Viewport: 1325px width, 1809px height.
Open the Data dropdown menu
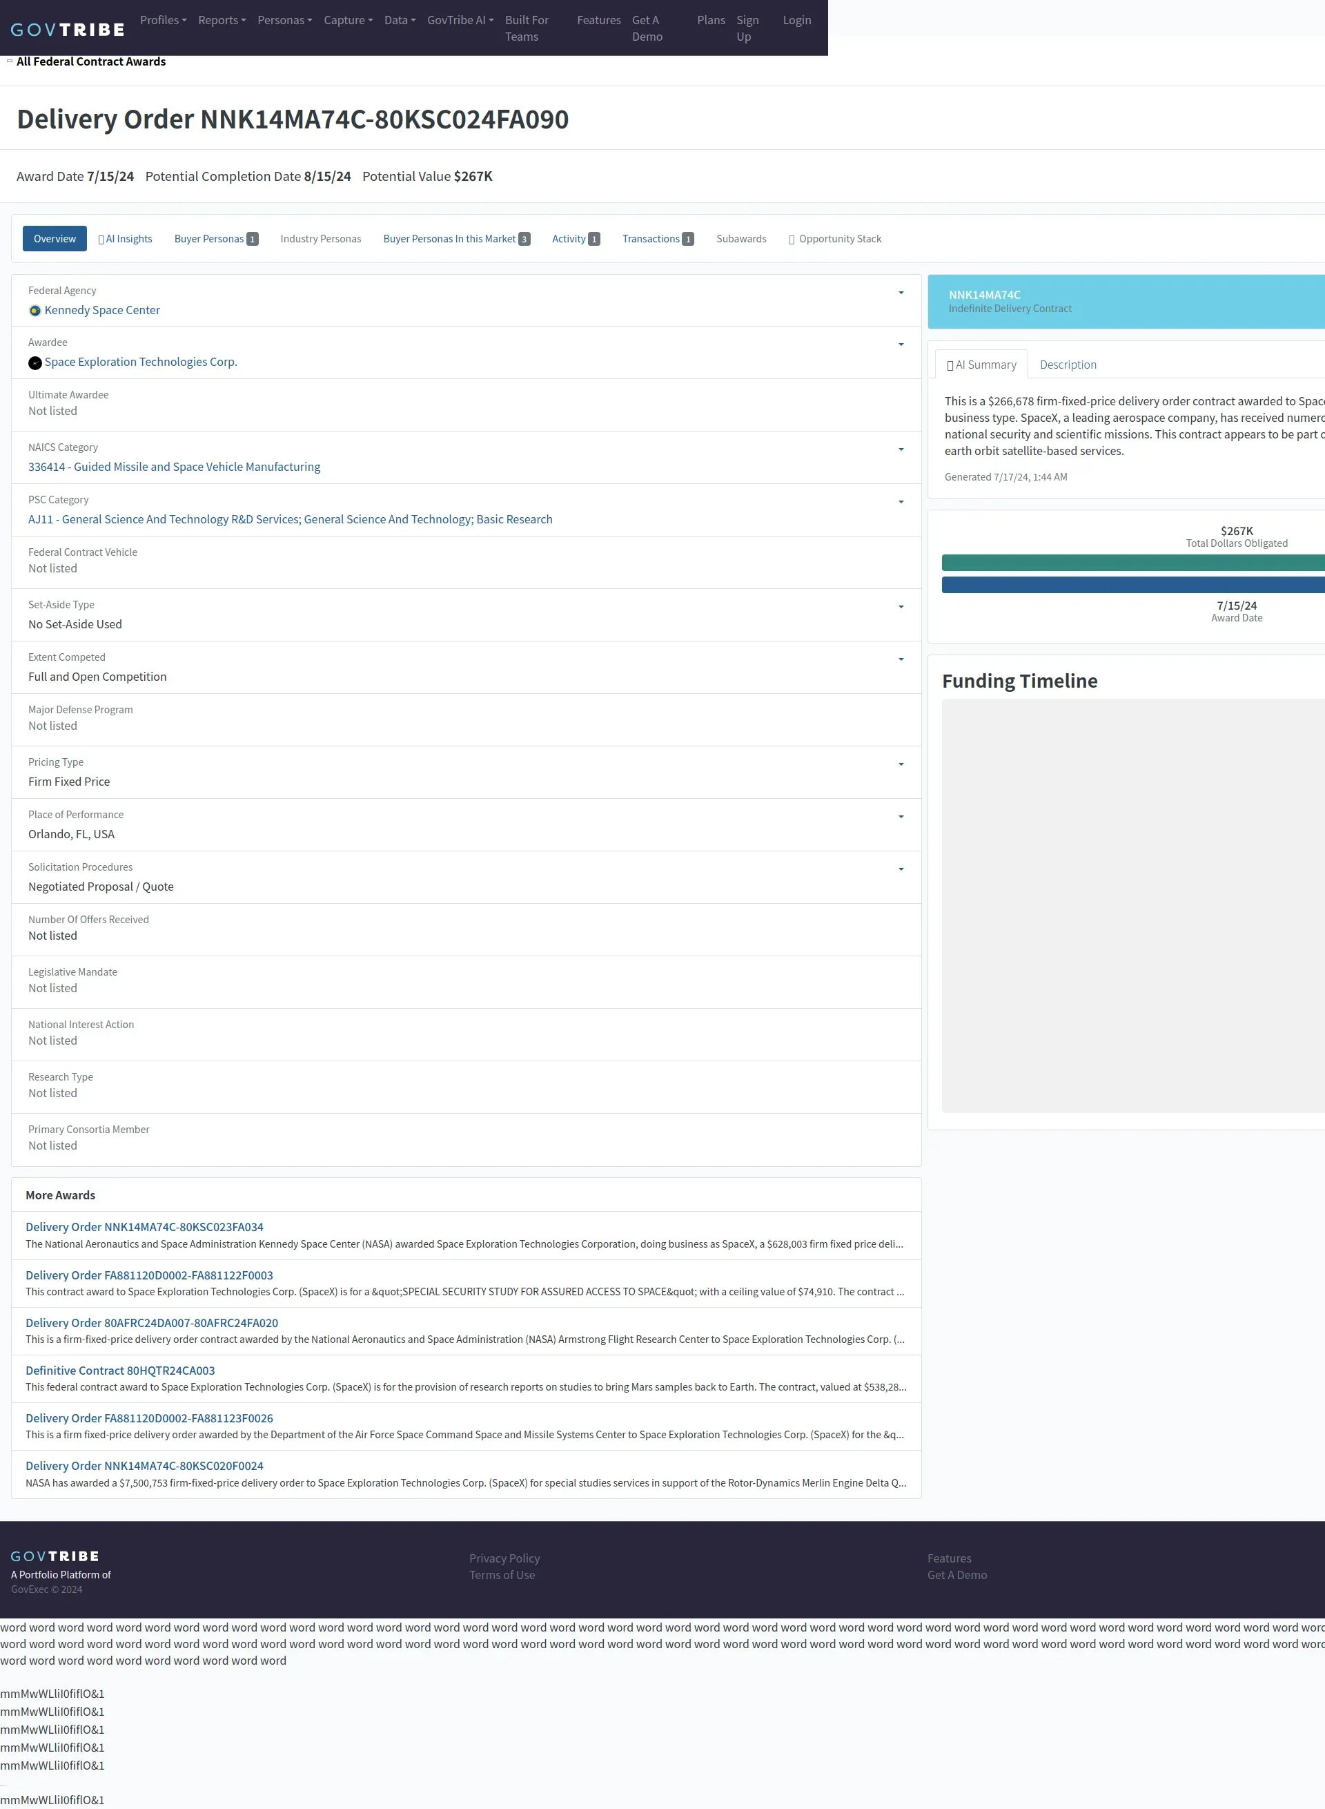coord(400,20)
